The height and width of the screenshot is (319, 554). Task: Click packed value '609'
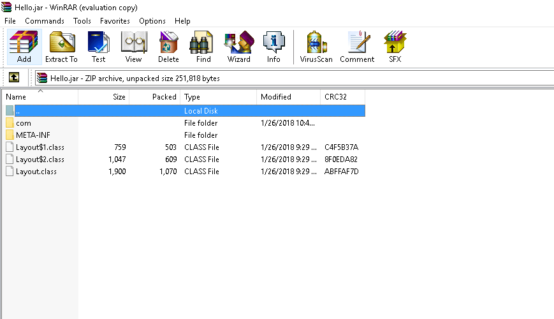(171, 159)
